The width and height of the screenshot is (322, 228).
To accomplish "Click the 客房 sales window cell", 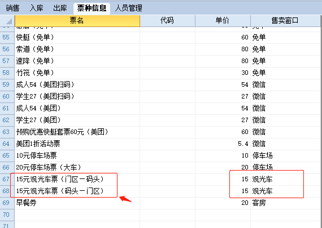I will (x=285, y=203).
